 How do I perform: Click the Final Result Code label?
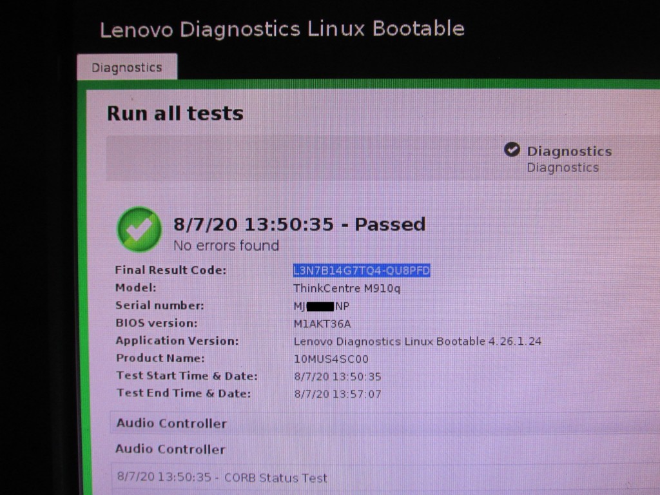coord(170,270)
